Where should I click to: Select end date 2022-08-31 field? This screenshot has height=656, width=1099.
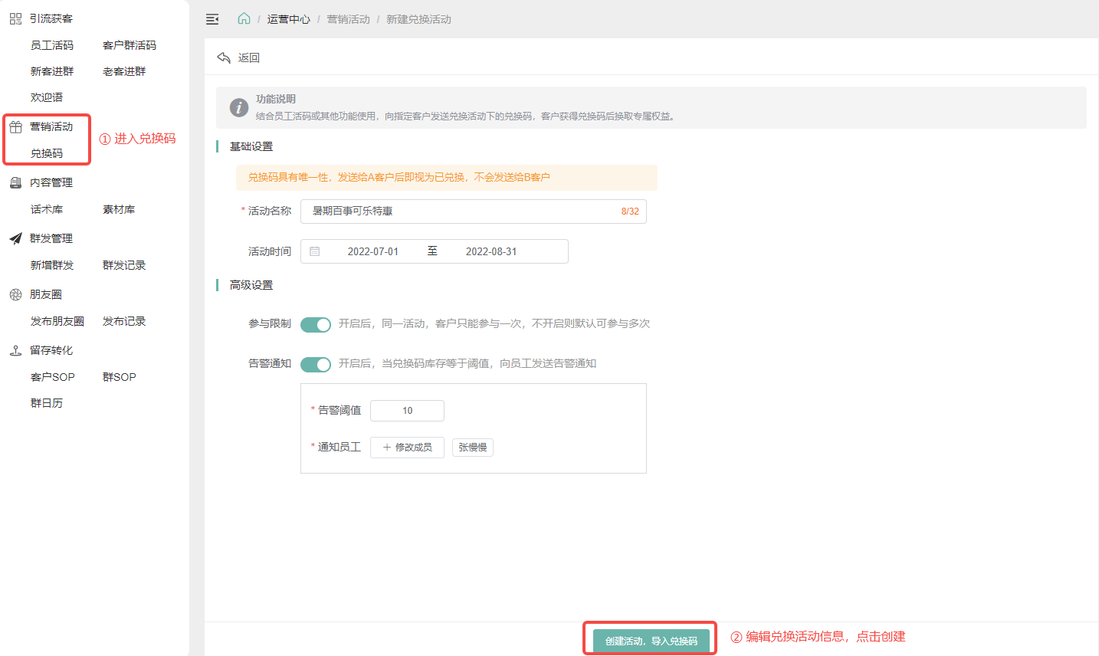[x=490, y=251]
